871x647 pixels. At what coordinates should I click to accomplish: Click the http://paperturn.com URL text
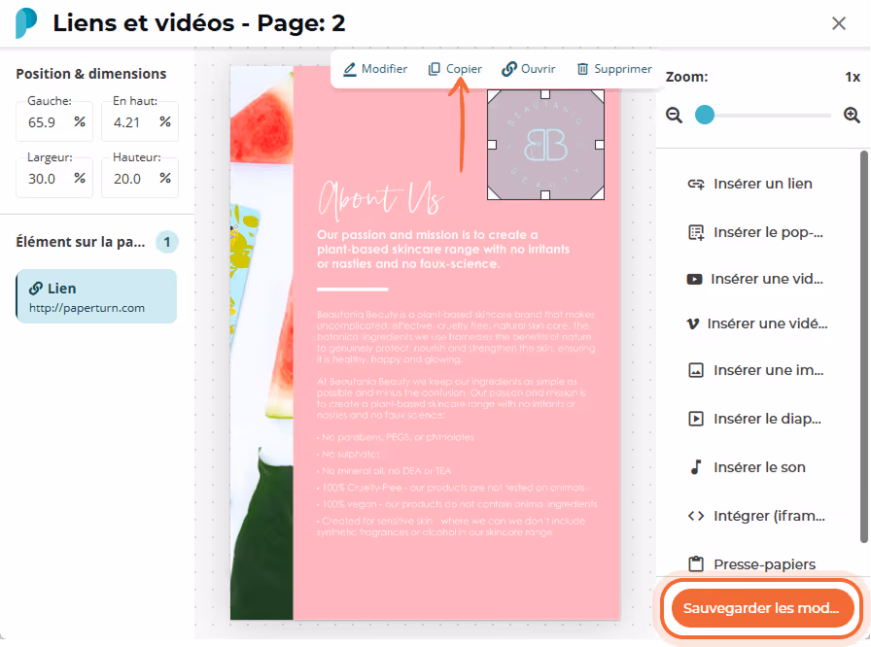tap(87, 308)
